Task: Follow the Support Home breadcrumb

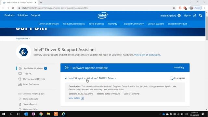Action: pyautogui.click(x=22, y=39)
